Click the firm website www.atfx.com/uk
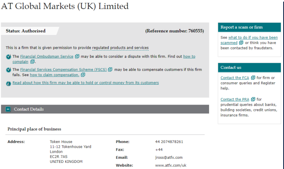Viewport: 284px width, 169px height. pyautogui.click(x=170, y=165)
